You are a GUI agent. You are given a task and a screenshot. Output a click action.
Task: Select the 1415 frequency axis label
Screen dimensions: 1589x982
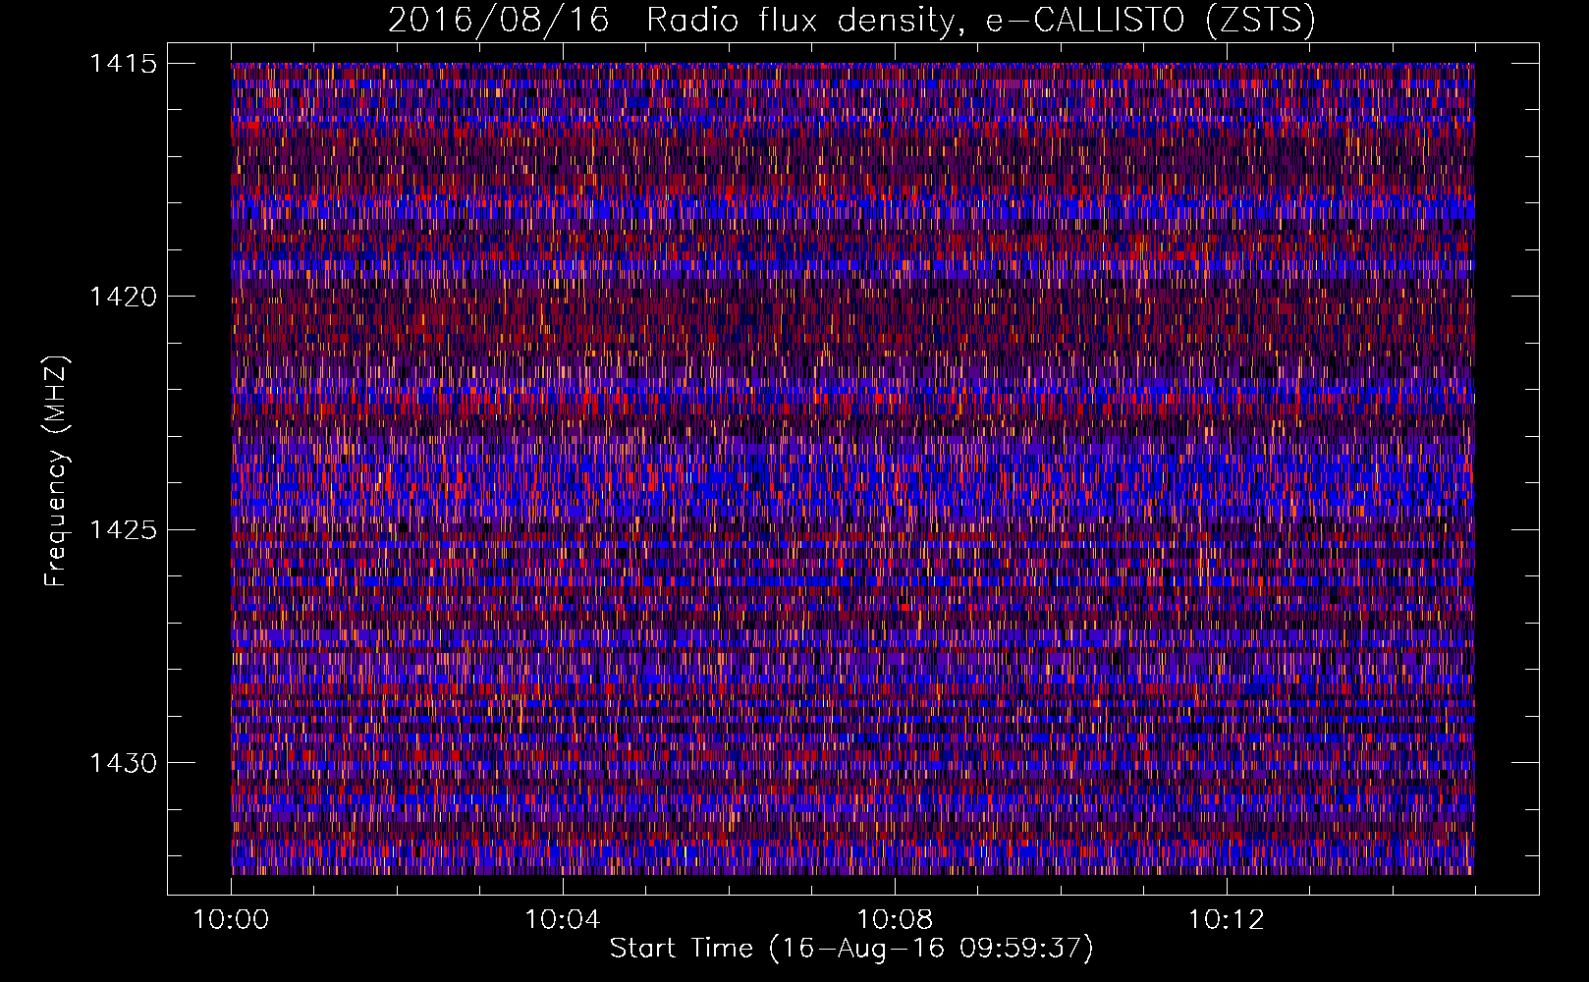click(x=123, y=64)
